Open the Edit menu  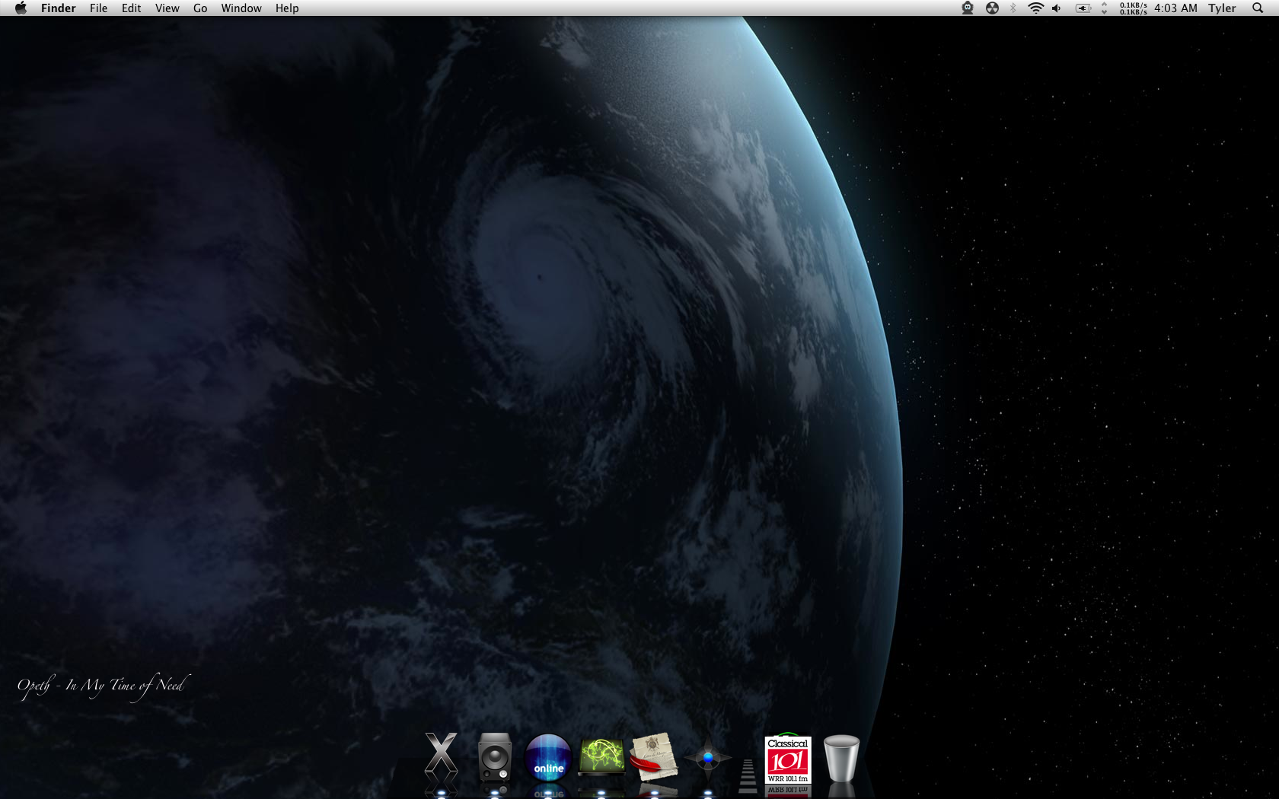[131, 8]
